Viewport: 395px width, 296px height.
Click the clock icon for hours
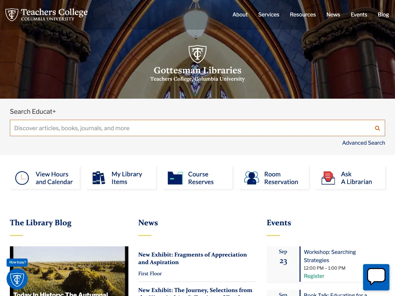coord(22,178)
